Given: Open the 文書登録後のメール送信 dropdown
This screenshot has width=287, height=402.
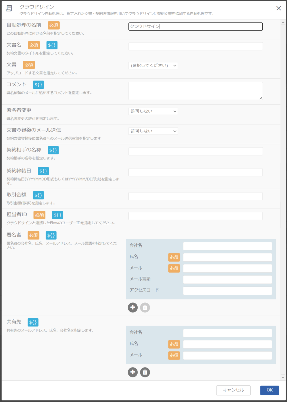Looking at the screenshot, I should tap(153, 131).
